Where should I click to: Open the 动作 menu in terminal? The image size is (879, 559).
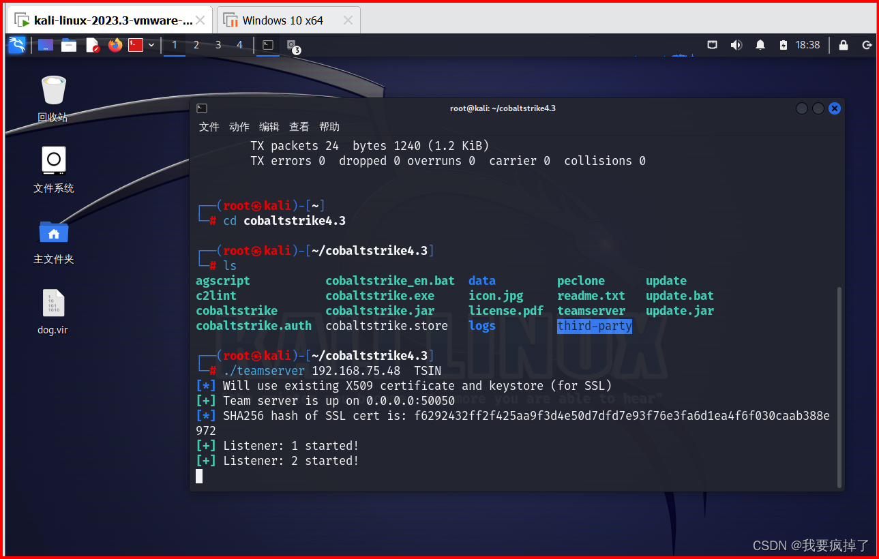239,127
